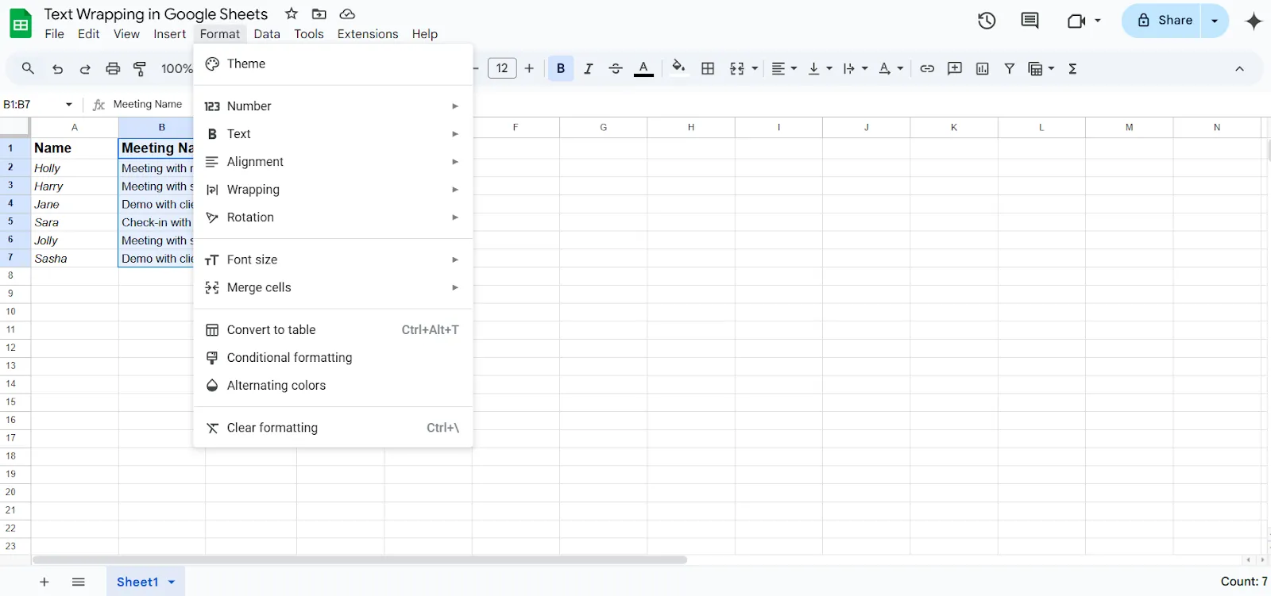The image size is (1271, 596).
Task: Expand the merge type dropdown arrow
Action: [x=755, y=69]
